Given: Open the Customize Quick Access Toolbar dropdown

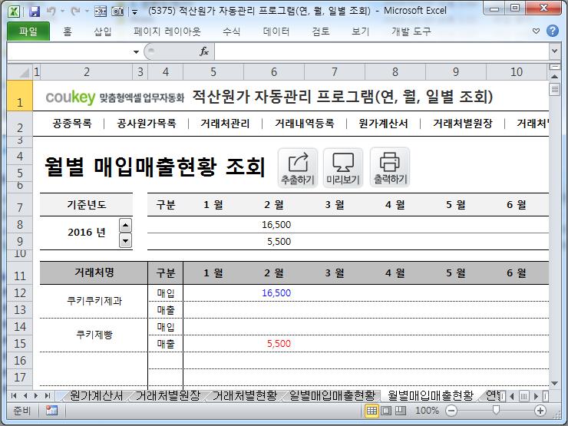Looking at the screenshot, I should click(134, 12).
